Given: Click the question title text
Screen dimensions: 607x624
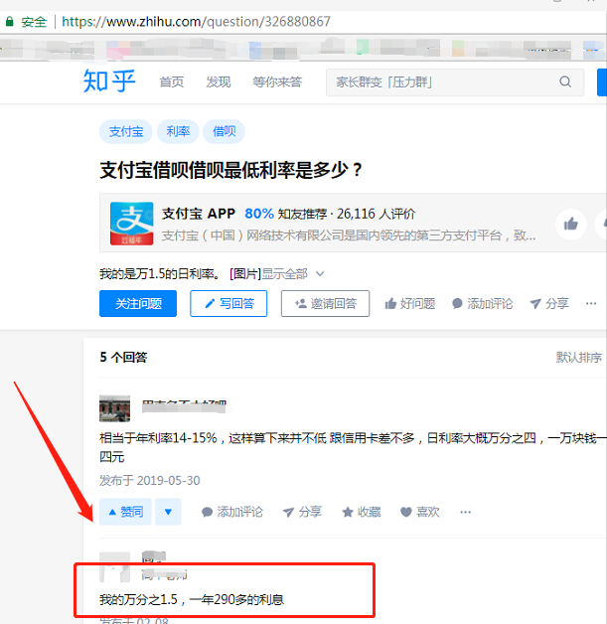Looking at the screenshot, I should coord(230,170).
